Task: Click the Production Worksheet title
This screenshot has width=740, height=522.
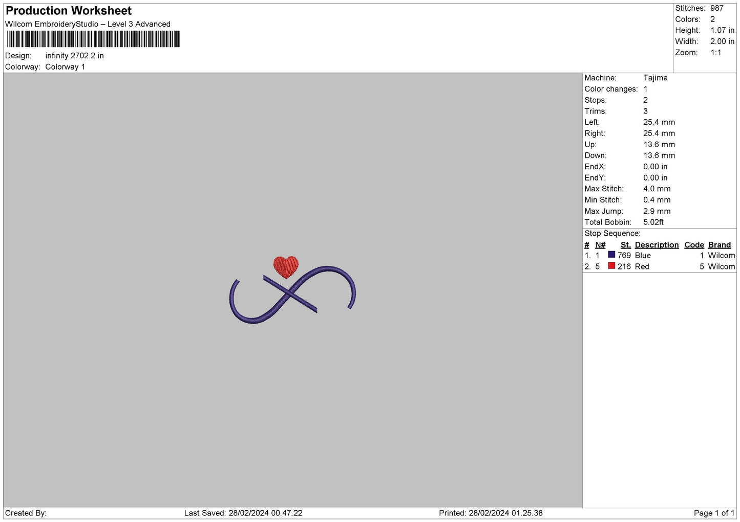Action: point(69,11)
